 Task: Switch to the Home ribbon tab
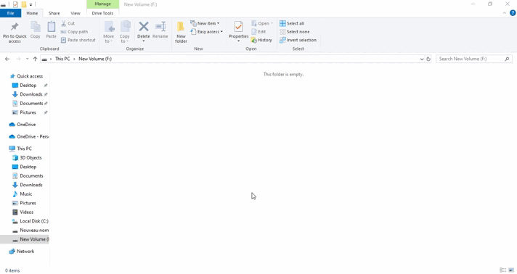click(32, 13)
